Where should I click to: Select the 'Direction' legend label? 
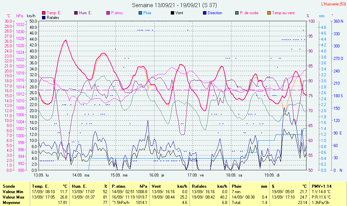coord(215,13)
